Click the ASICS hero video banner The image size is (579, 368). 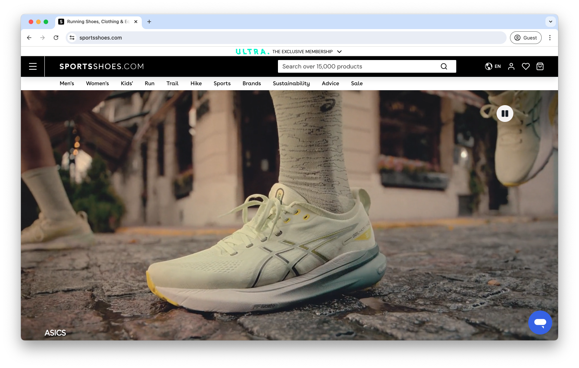coord(289,215)
